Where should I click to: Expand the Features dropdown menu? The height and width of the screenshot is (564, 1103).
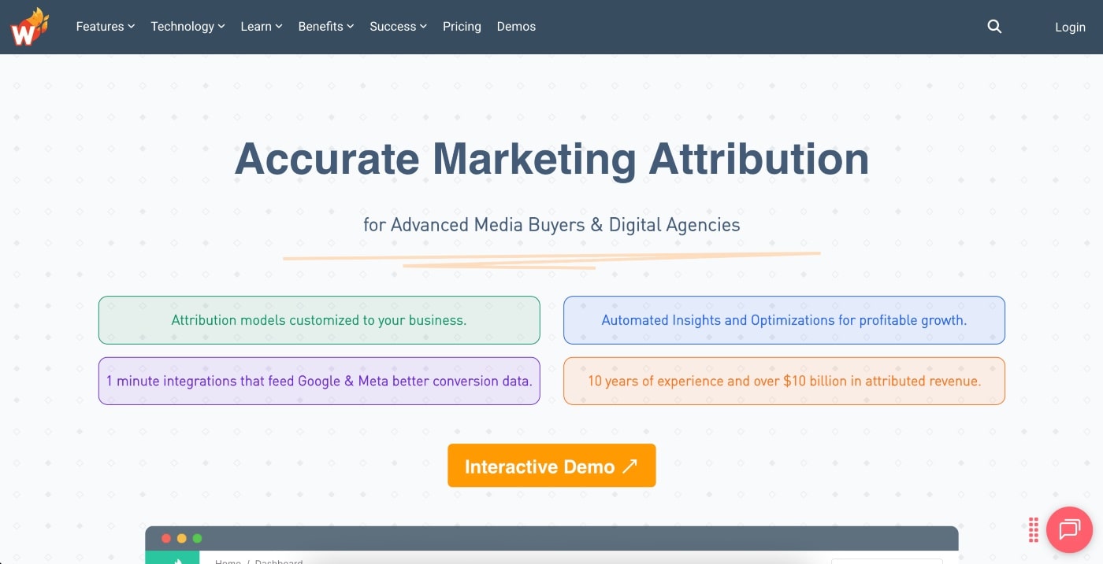click(106, 27)
